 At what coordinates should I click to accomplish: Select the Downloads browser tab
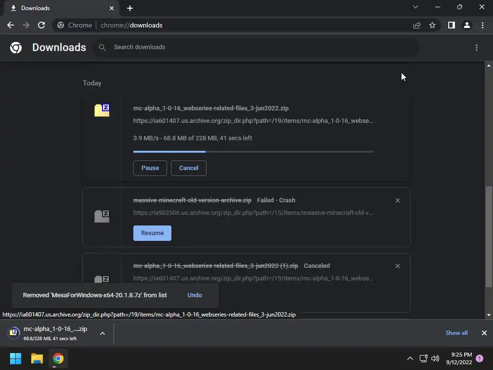pos(61,8)
